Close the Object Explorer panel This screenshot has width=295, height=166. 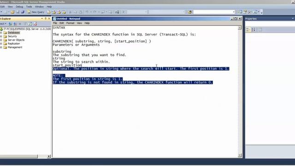[x=49, y=18]
